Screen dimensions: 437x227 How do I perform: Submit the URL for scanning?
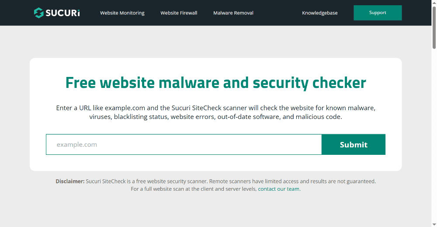coord(354,144)
